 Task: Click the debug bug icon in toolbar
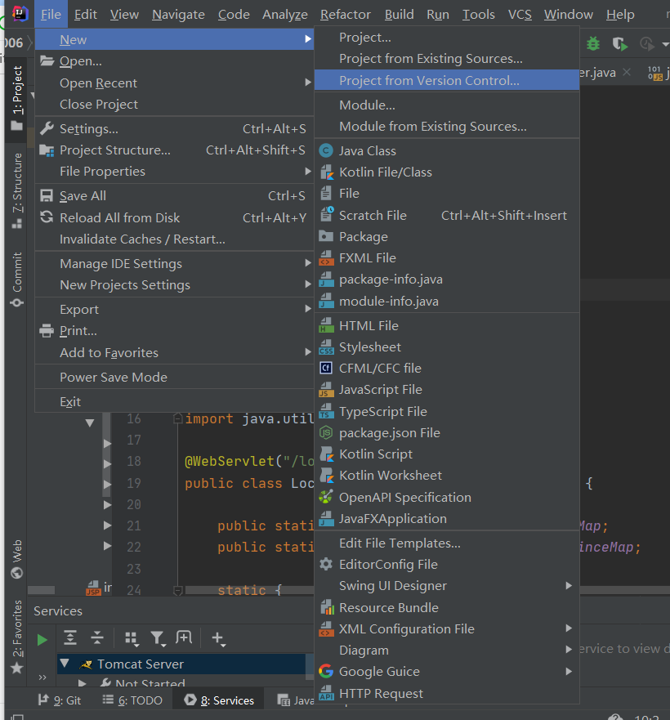coord(593,43)
